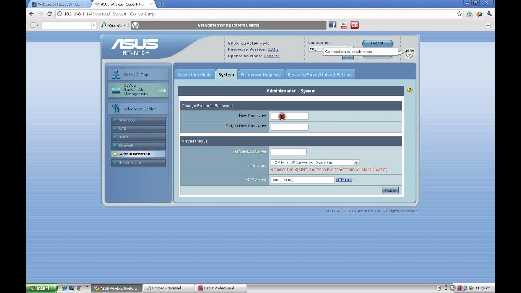Click the firmware version 2.0.1.6 link
The width and height of the screenshot is (521, 293).
tap(273, 50)
